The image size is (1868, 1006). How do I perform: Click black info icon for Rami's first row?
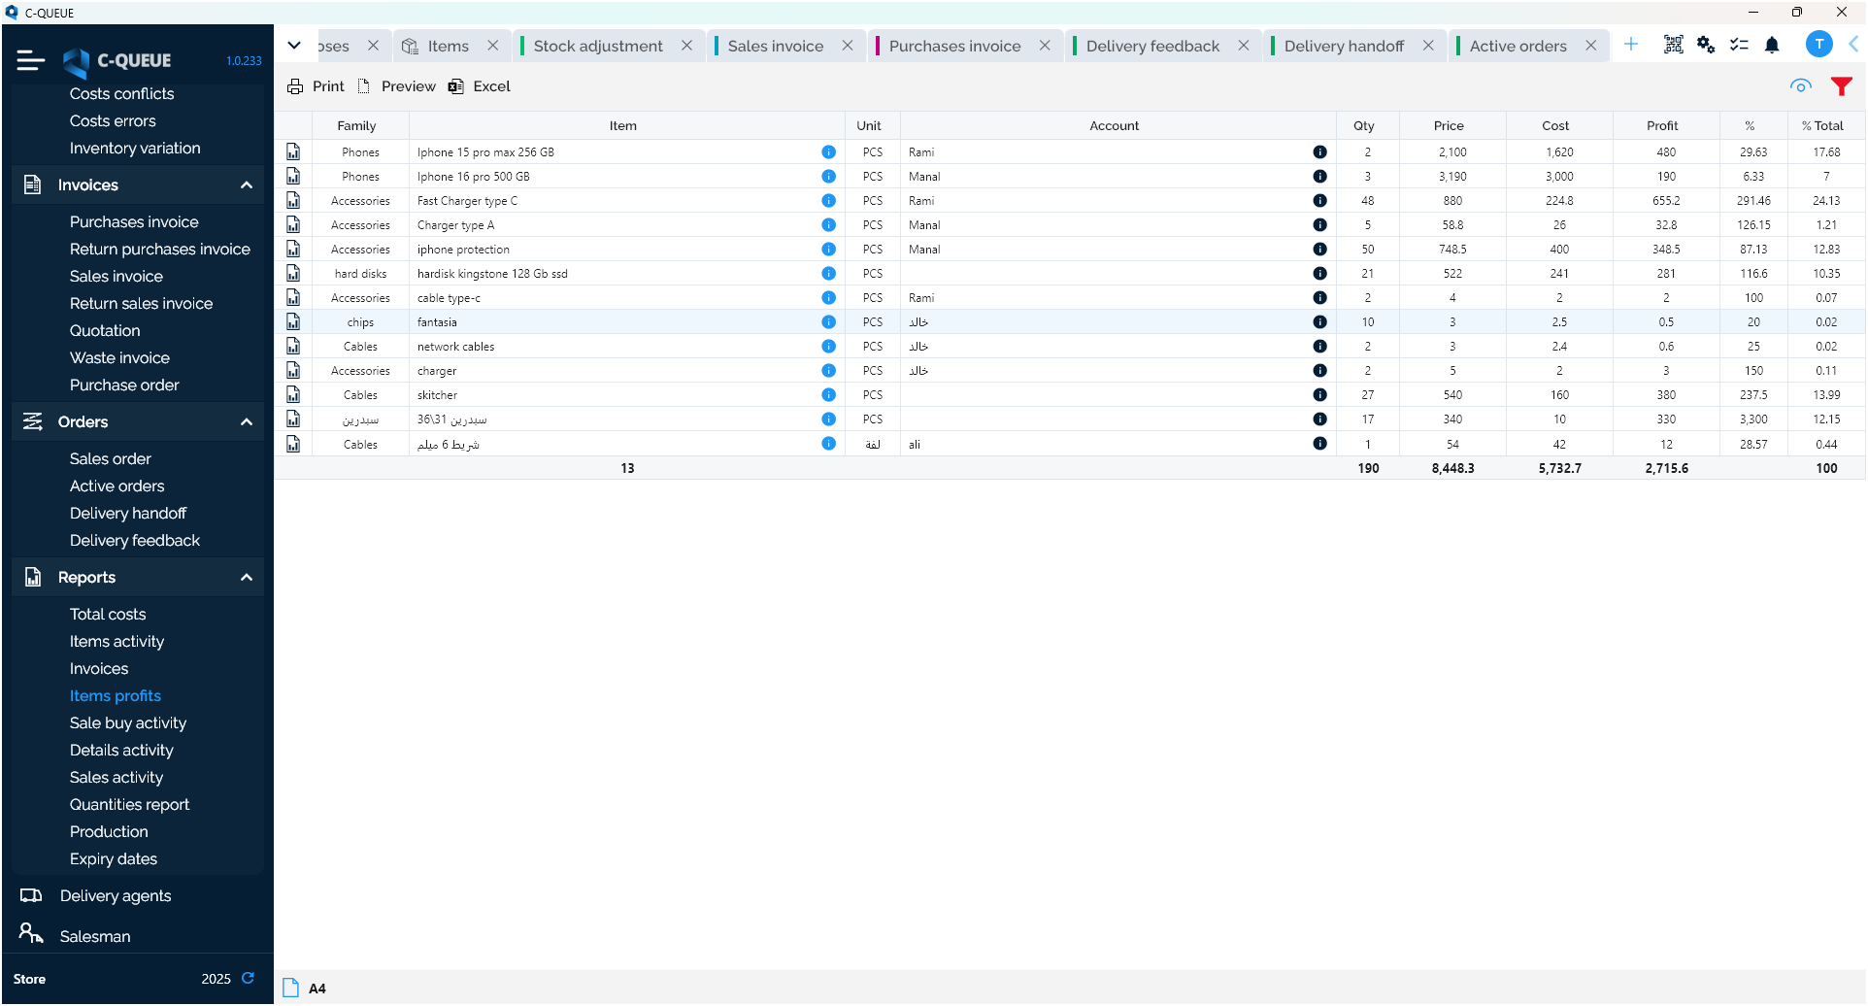click(1319, 152)
